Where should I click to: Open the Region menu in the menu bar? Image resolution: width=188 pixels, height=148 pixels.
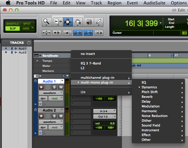(114, 3)
